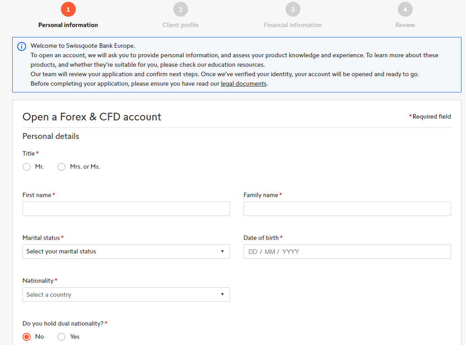Go to the Client profile step label
The width and height of the screenshot is (466, 345).
coord(180,25)
